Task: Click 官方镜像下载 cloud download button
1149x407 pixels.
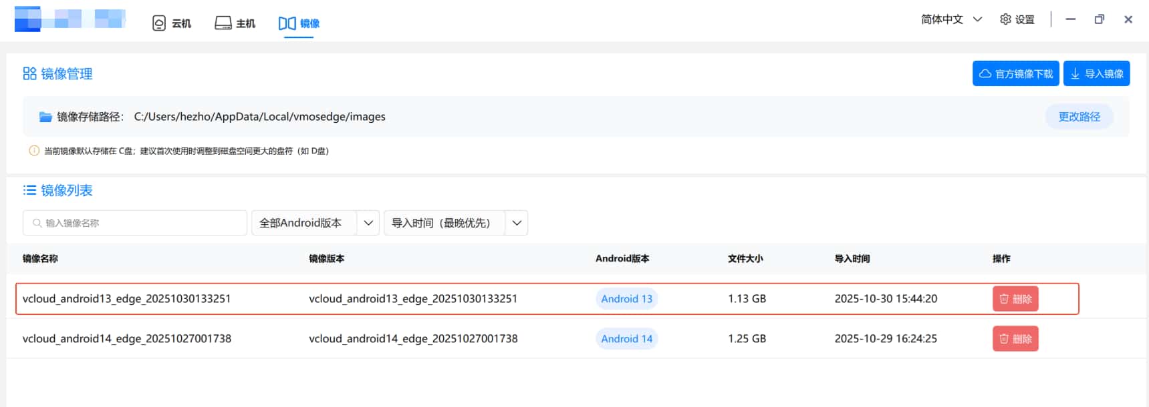Action: coord(1015,73)
